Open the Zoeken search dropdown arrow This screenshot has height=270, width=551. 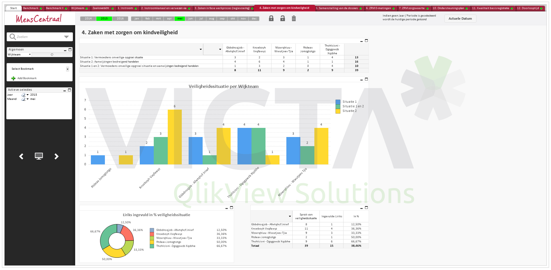[66, 37]
